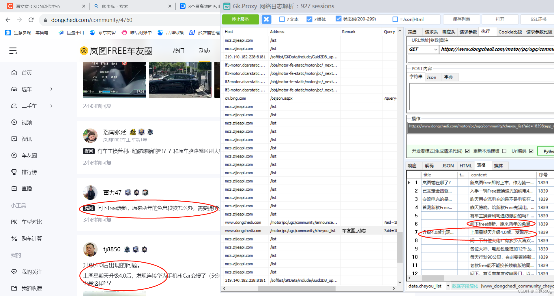Click the PK 车型对比 icon
The image size is (554, 296).
tap(14, 222)
